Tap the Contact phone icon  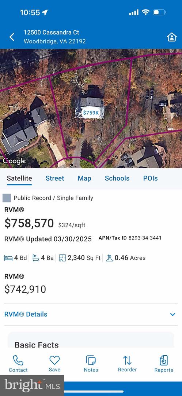tap(18, 360)
